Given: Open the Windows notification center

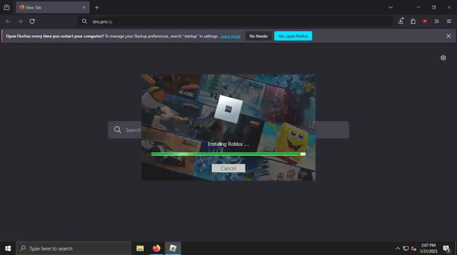Looking at the screenshot, I should [446, 248].
